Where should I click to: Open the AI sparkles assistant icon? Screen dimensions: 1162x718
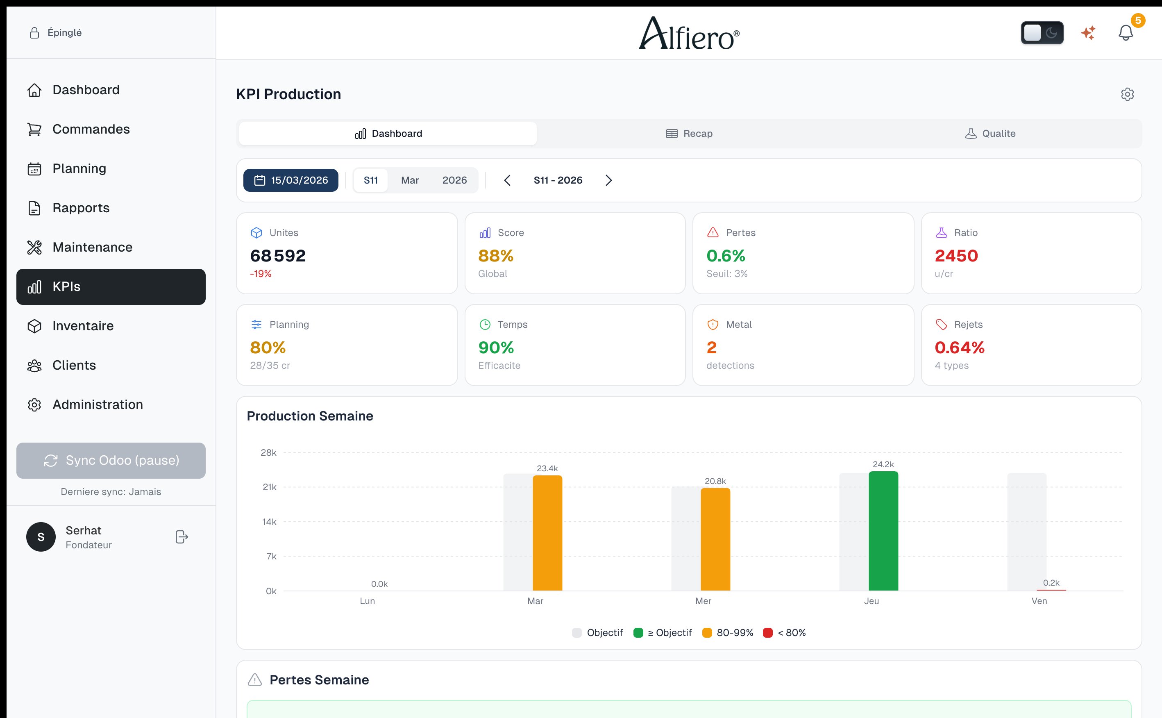[x=1088, y=33]
